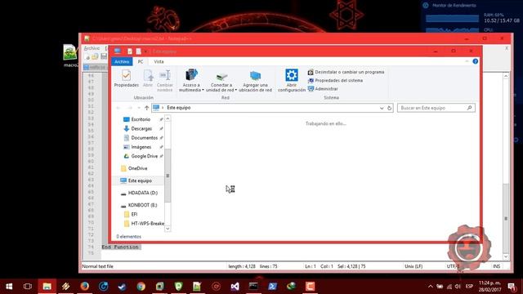
Task: Click the ESP language indicator
Action: pos(469,287)
